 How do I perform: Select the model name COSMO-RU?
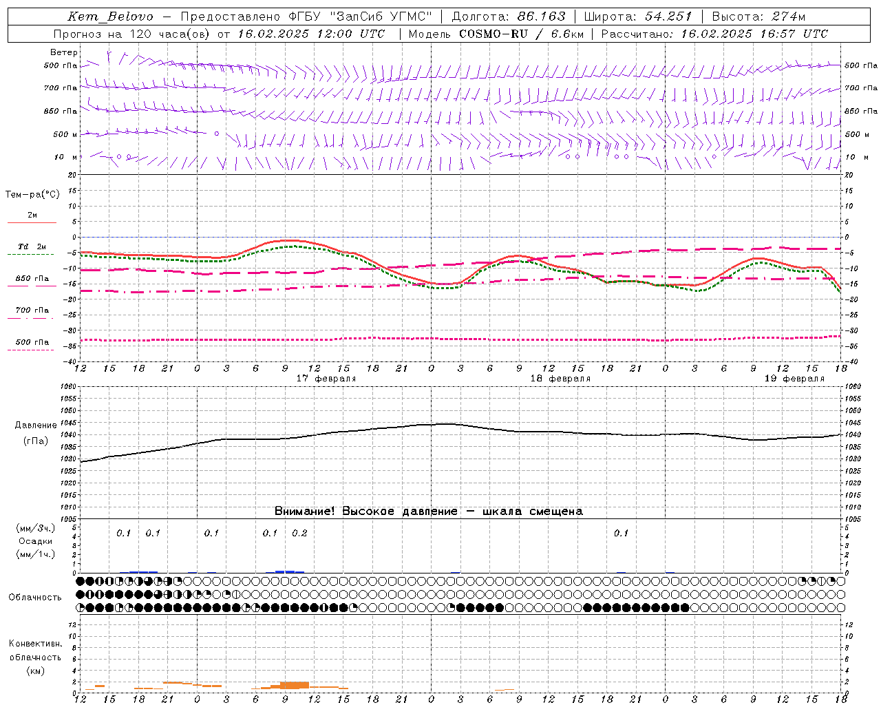point(493,34)
